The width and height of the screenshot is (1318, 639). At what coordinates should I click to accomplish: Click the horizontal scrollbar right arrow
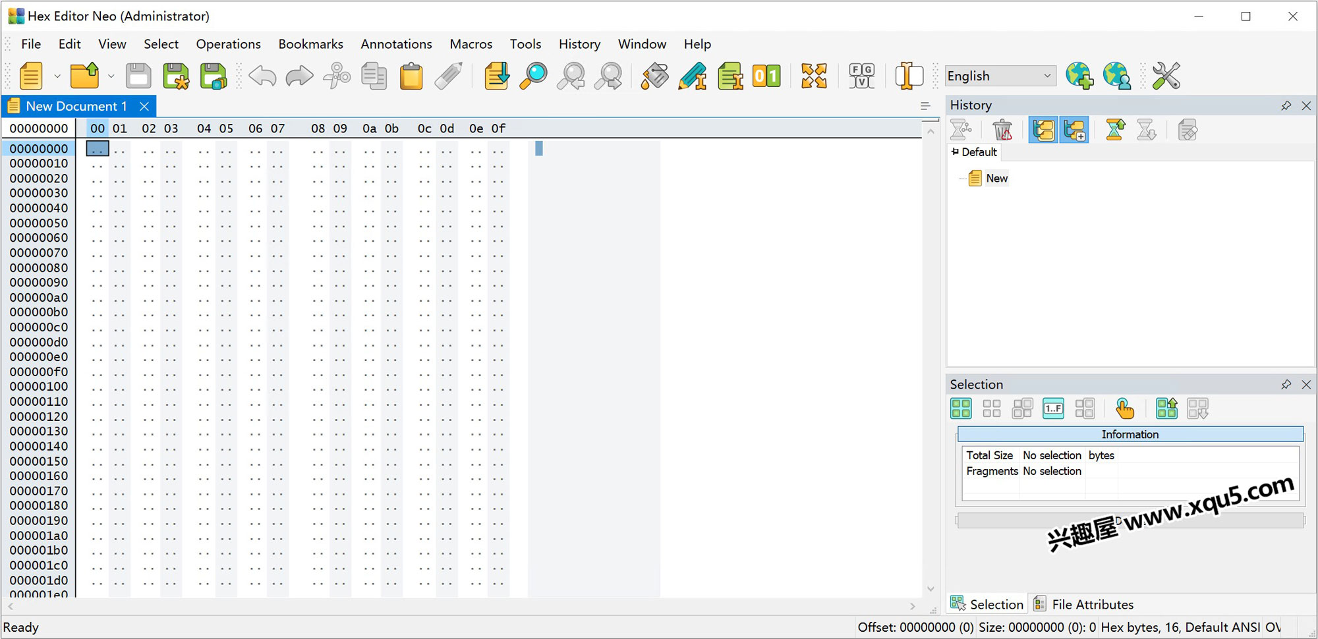[913, 606]
